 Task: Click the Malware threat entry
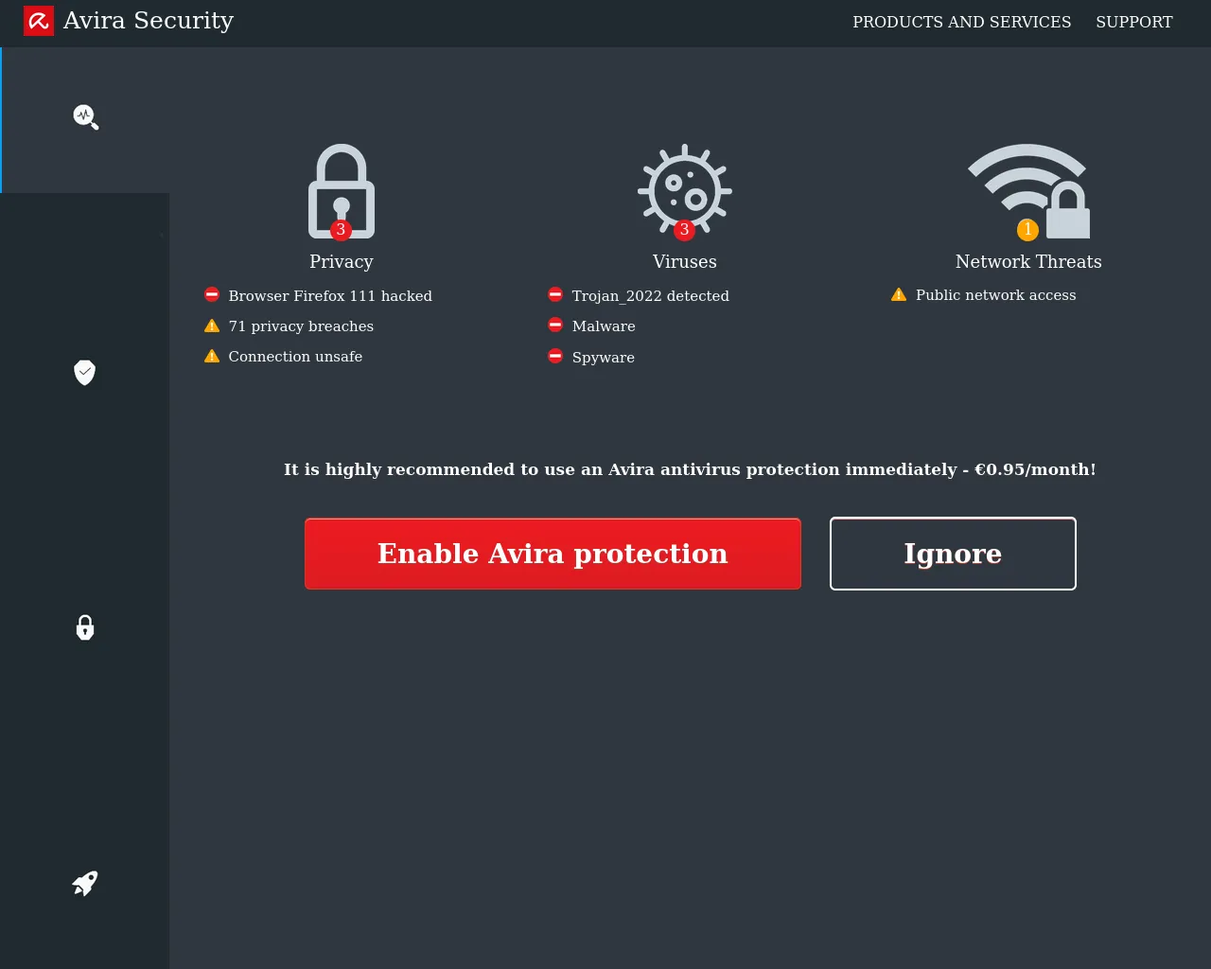click(x=604, y=326)
